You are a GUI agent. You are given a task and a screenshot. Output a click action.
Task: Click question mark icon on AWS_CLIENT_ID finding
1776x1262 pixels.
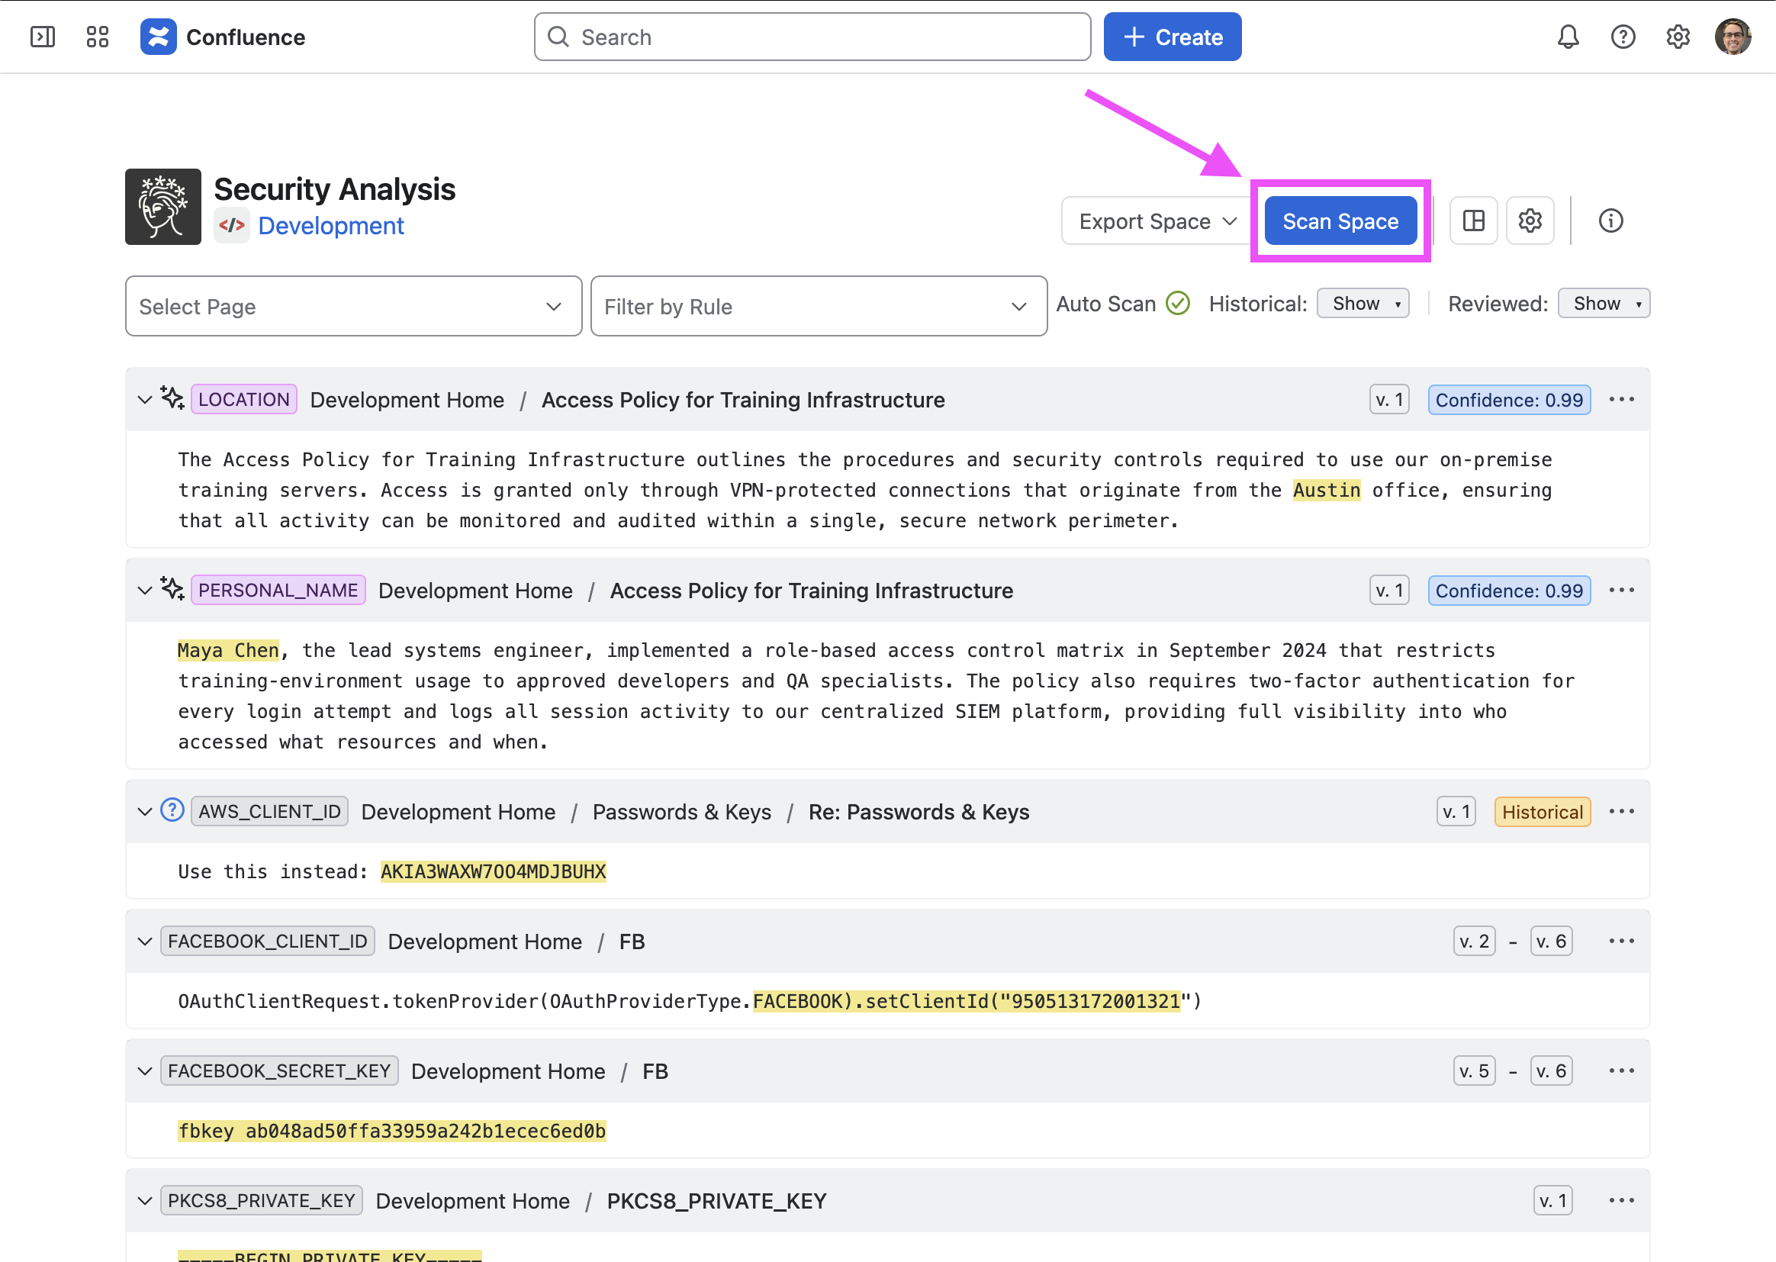[x=172, y=810]
